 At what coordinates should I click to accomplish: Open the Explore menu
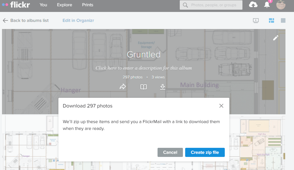[64, 5]
